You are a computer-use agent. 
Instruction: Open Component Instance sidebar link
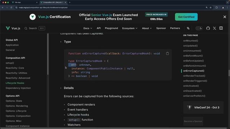click(x=18, y=126)
